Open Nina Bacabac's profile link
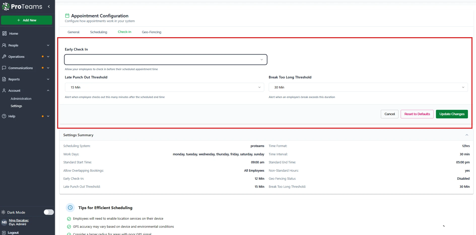 coord(19,220)
